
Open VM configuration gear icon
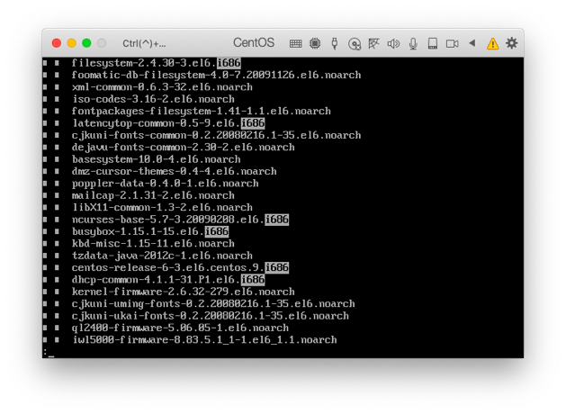point(511,43)
